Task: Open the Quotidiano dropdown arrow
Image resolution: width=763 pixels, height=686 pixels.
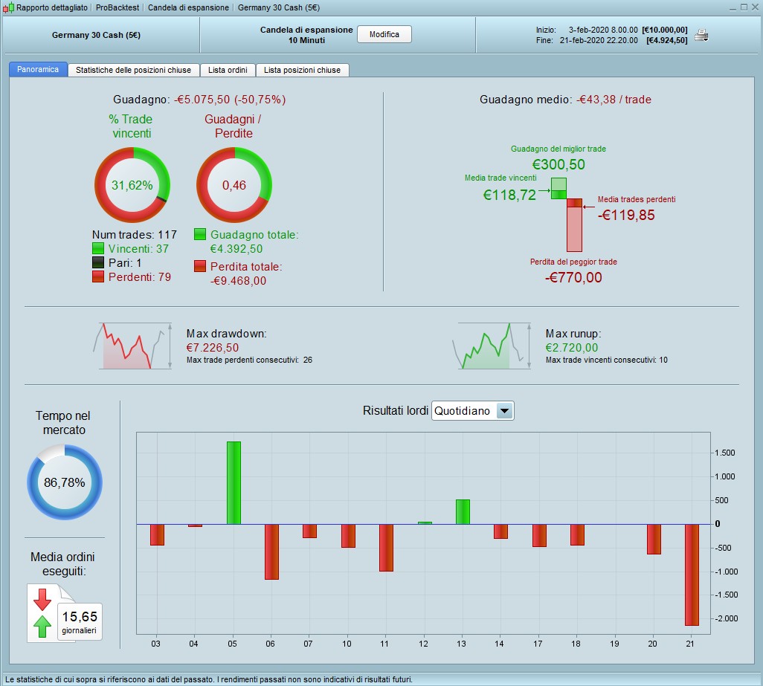Action: (505, 411)
